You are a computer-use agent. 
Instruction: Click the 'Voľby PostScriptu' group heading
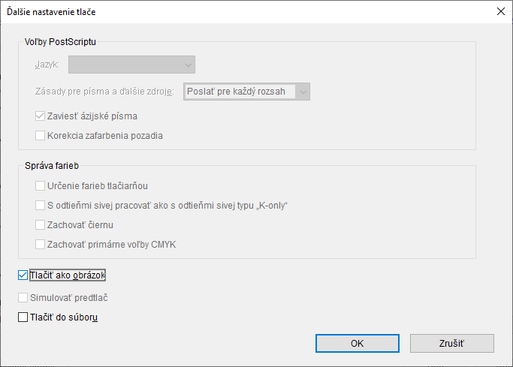coord(60,41)
